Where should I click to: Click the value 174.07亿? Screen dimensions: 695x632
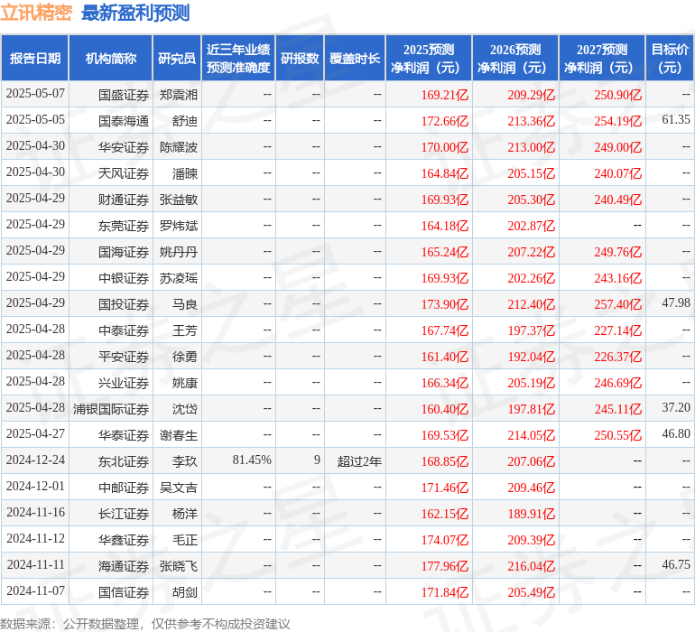[445, 540]
